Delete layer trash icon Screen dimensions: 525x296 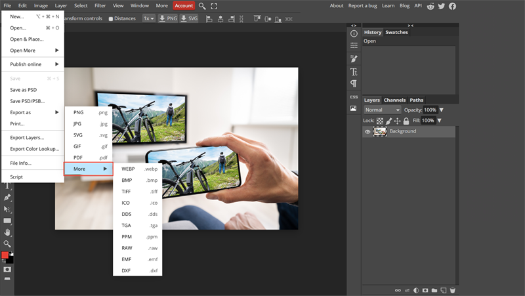pyautogui.click(x=452, y=290)
